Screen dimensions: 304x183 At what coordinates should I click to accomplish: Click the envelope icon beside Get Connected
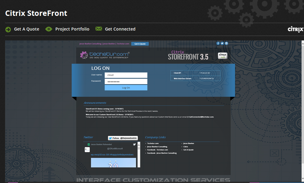tap(99, 28)
